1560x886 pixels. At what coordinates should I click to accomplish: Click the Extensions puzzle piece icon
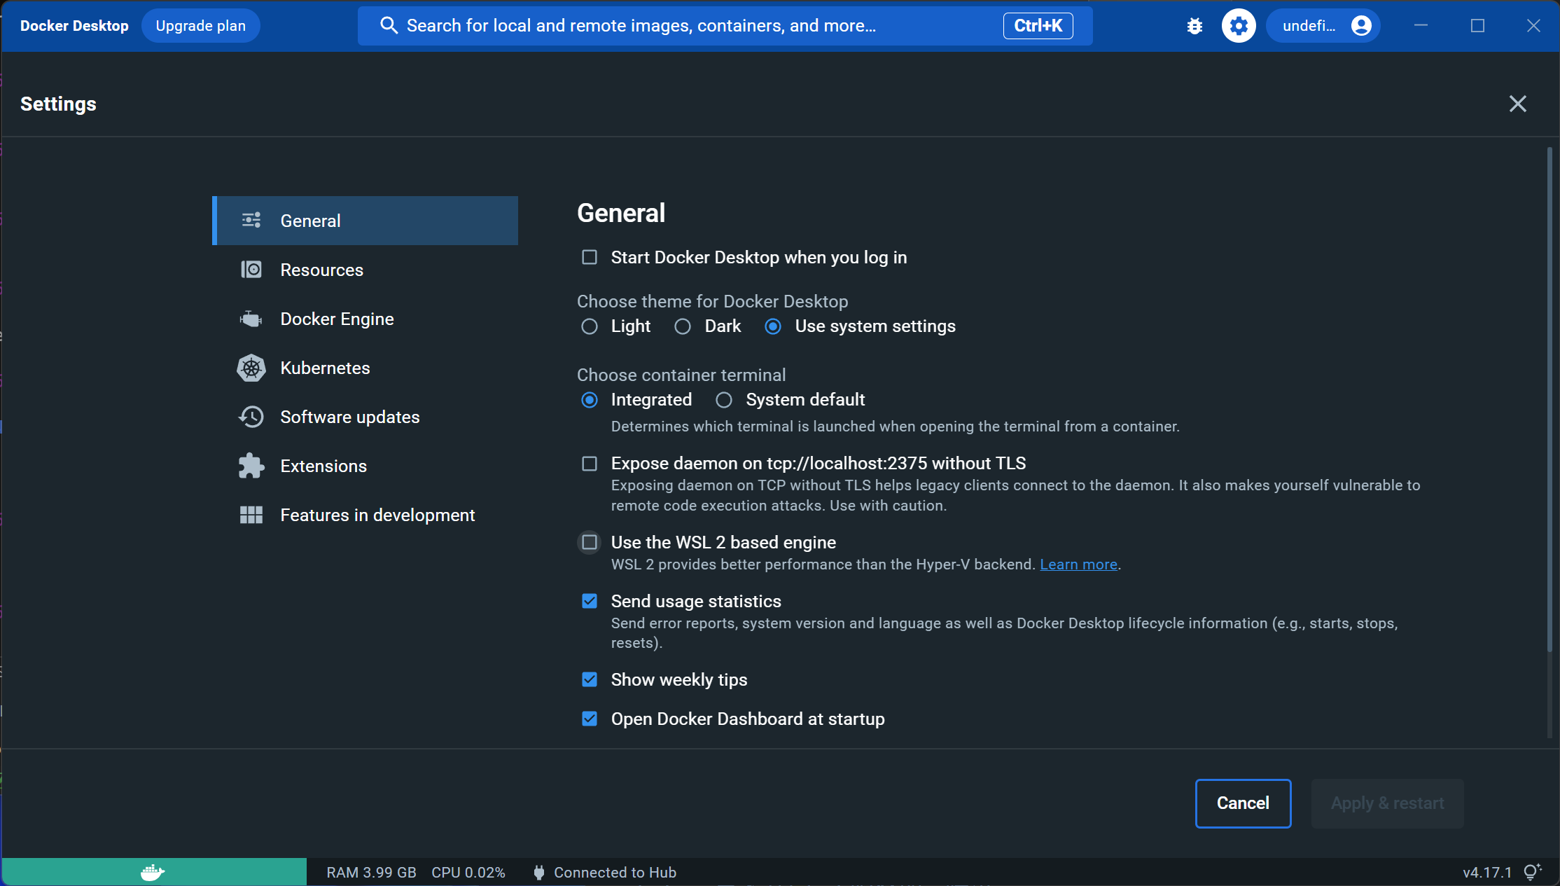click(251, 466)
